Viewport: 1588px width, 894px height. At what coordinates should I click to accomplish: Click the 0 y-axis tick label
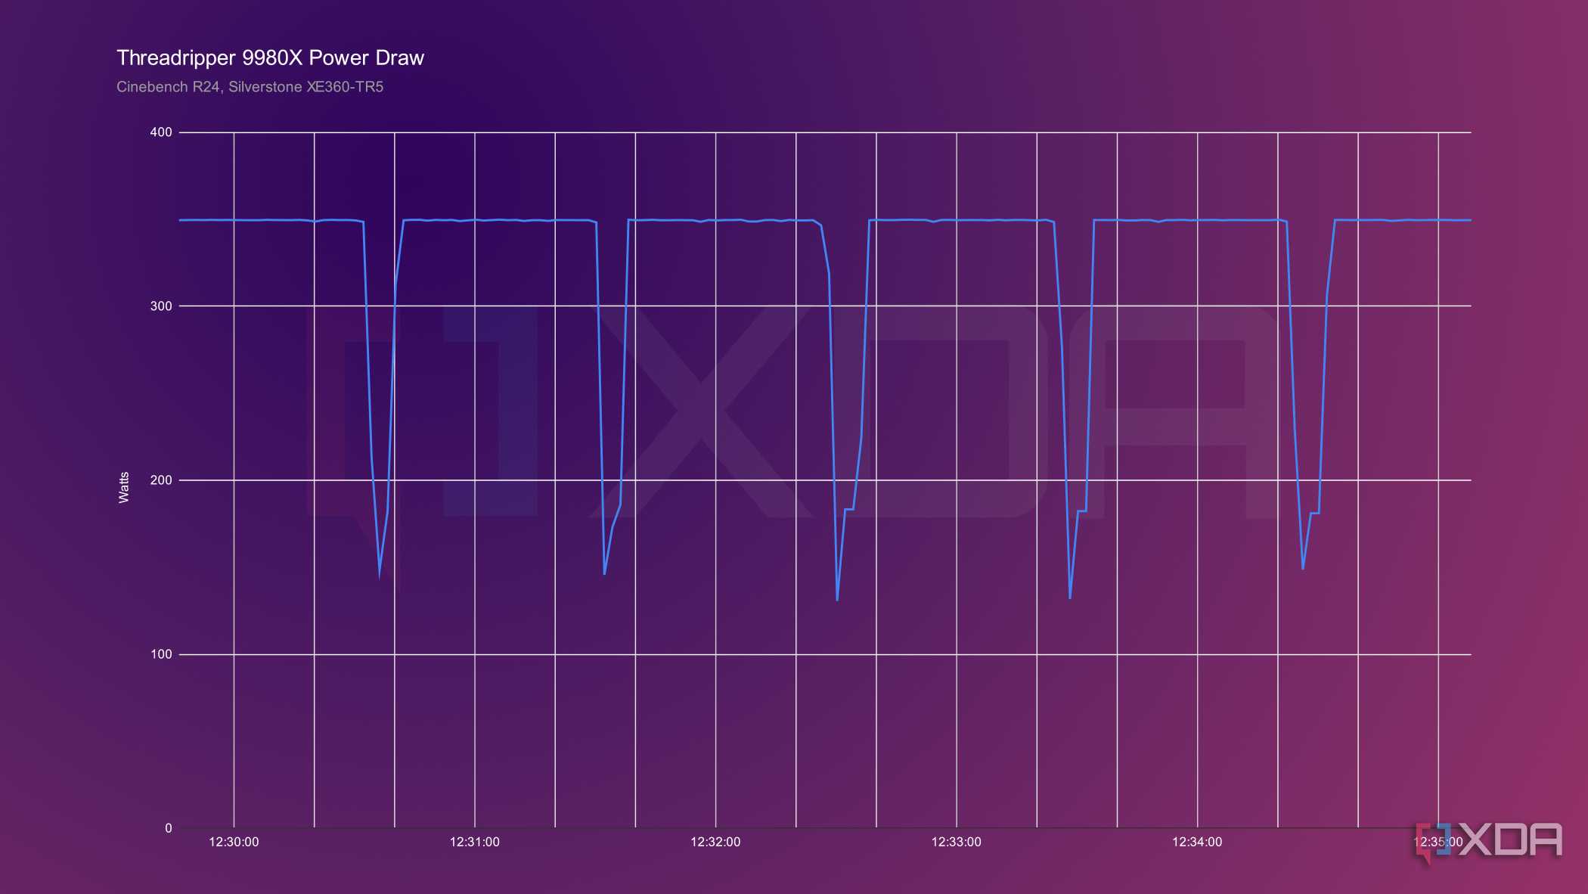pyautogui.click(x=169, y=828)
